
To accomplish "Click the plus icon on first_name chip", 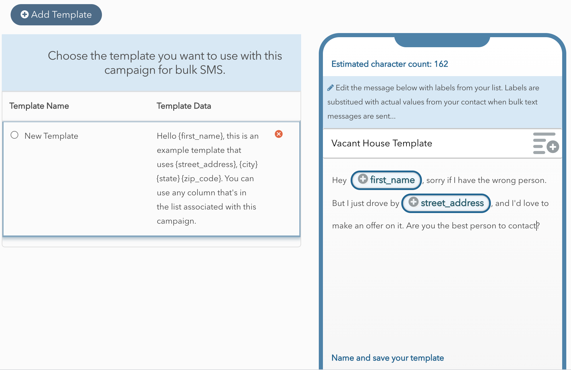I will [x=363, y=179].
